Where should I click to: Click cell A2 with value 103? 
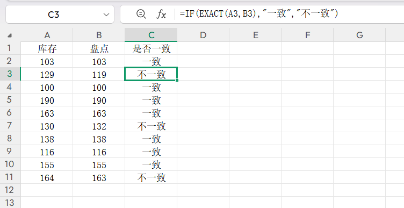[47, 61]
